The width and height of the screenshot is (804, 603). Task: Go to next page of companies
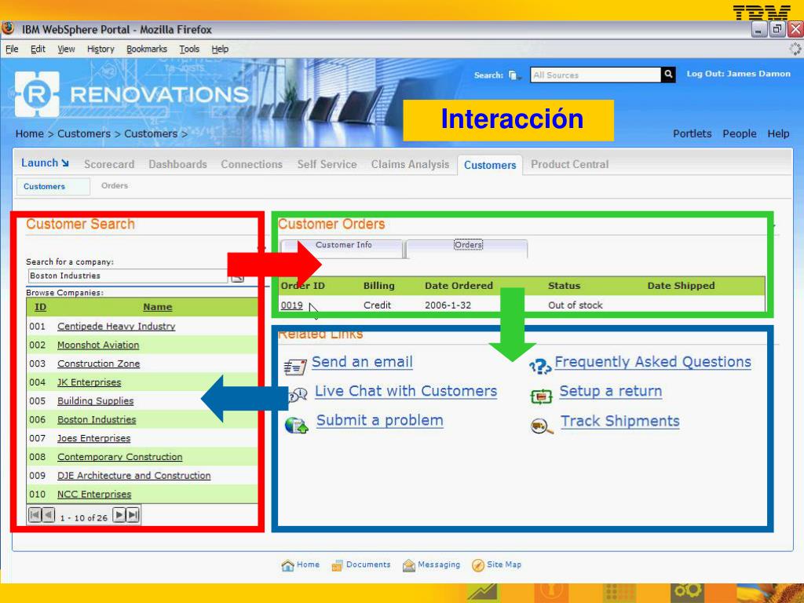click(119, 515)
